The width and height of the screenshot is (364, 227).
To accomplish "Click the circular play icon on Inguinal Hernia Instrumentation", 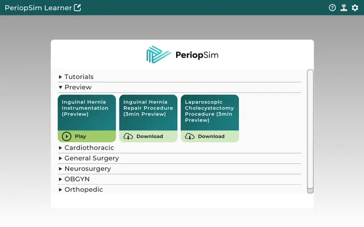I will click(x=67, y=136).
